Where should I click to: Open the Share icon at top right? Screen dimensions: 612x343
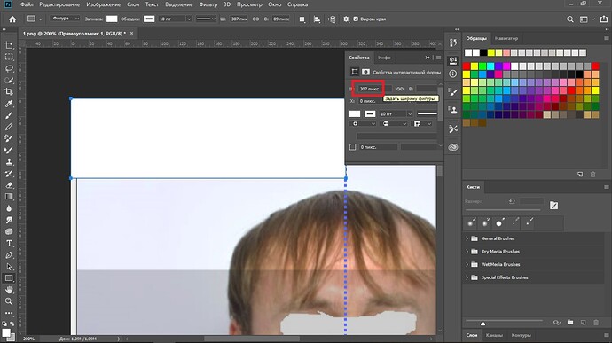tap(604, 19)
